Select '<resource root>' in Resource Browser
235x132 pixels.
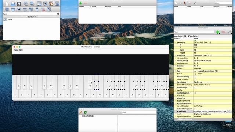[88, 116]
